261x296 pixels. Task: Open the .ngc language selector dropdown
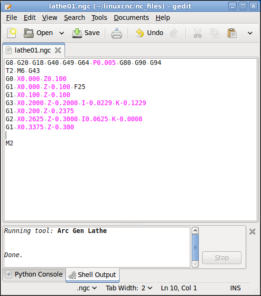(x=87, y=288)
